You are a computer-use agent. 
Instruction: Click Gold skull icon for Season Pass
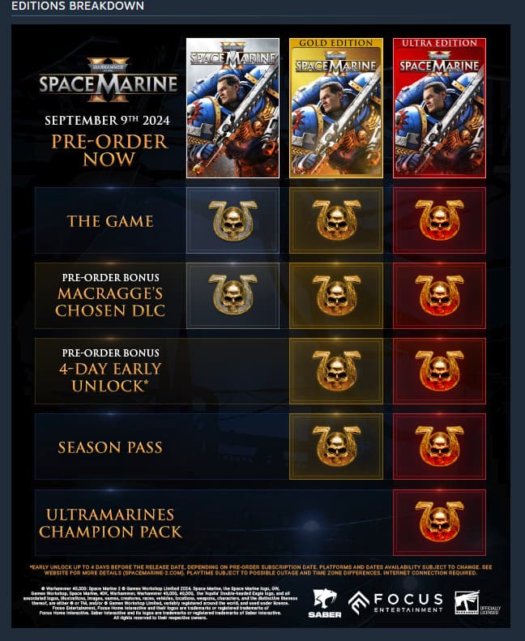click(x=336, y=446)
